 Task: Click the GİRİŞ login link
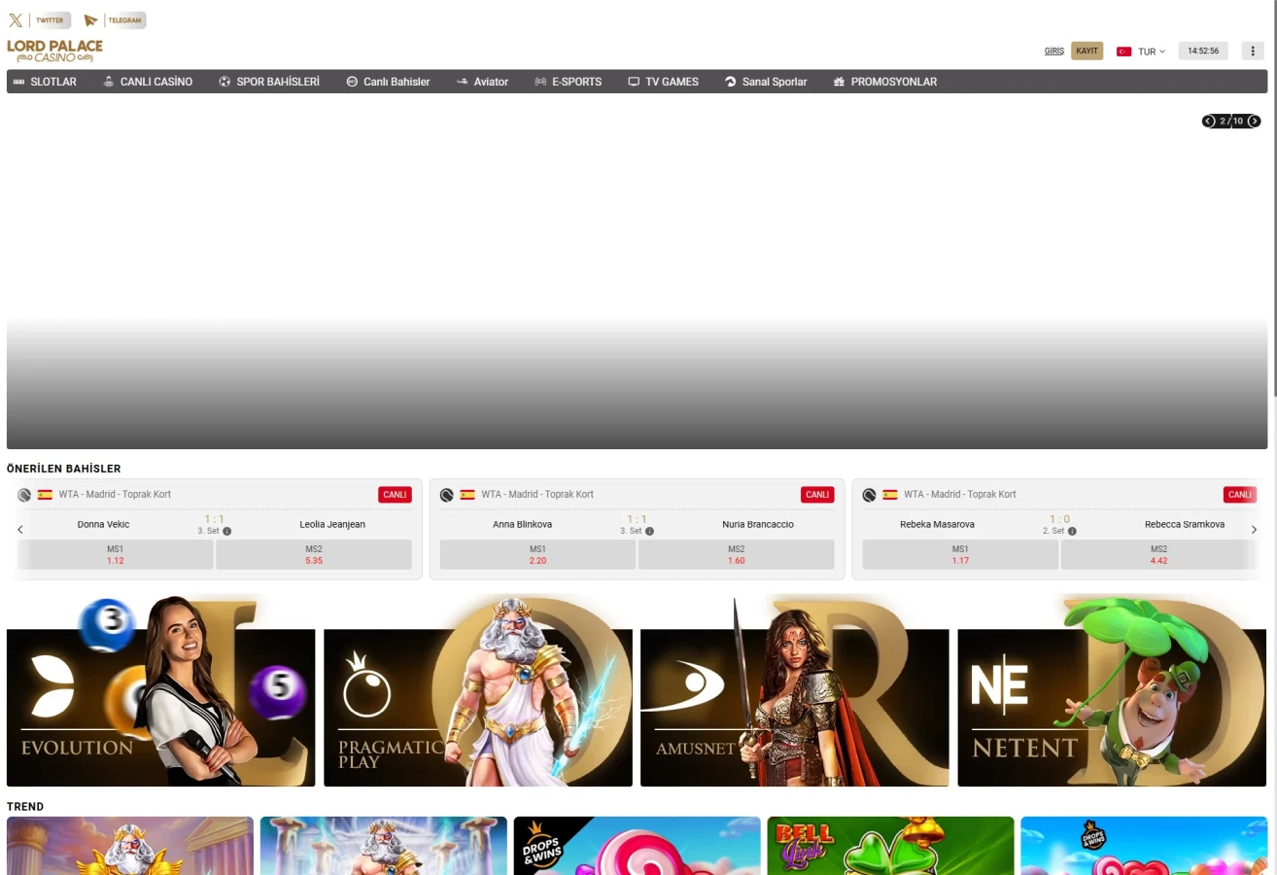[x=1054, y=52]
